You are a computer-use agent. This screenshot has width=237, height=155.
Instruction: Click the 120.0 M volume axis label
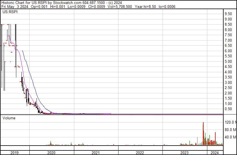(x=230, y=122)
